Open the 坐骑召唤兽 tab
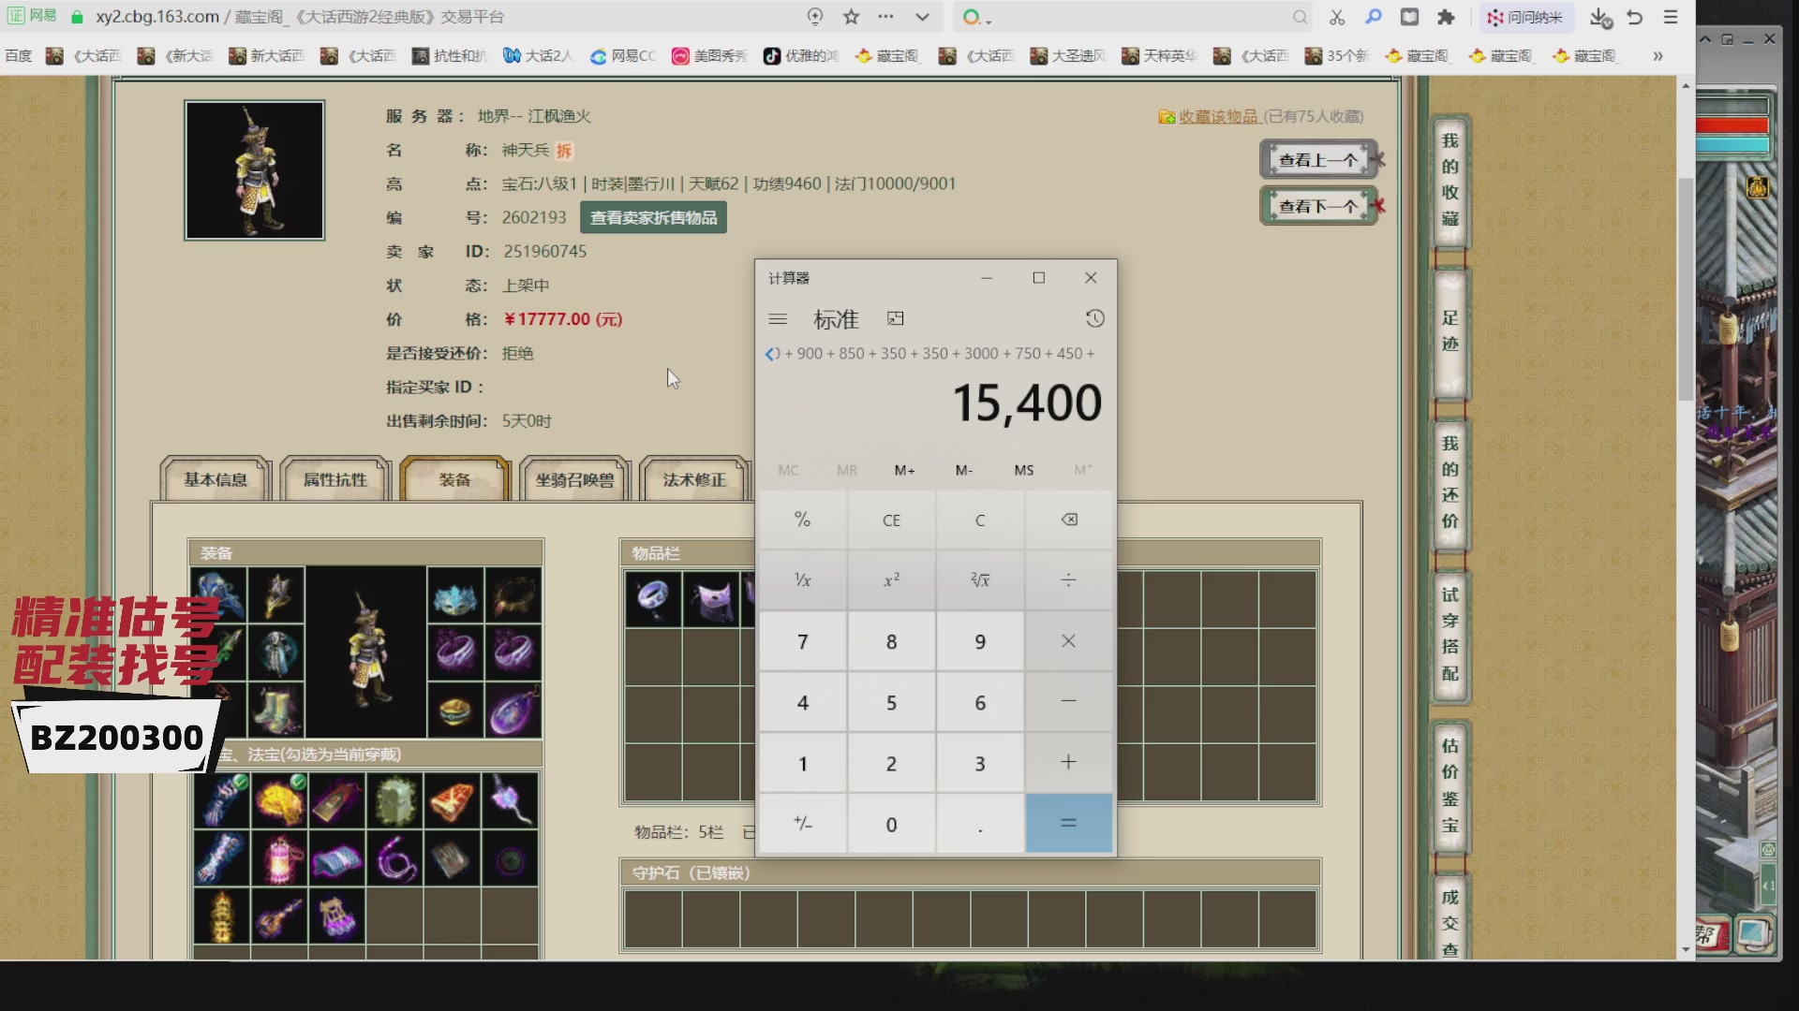This screenshot has width=1799, height=1011. tap(574, 480)
